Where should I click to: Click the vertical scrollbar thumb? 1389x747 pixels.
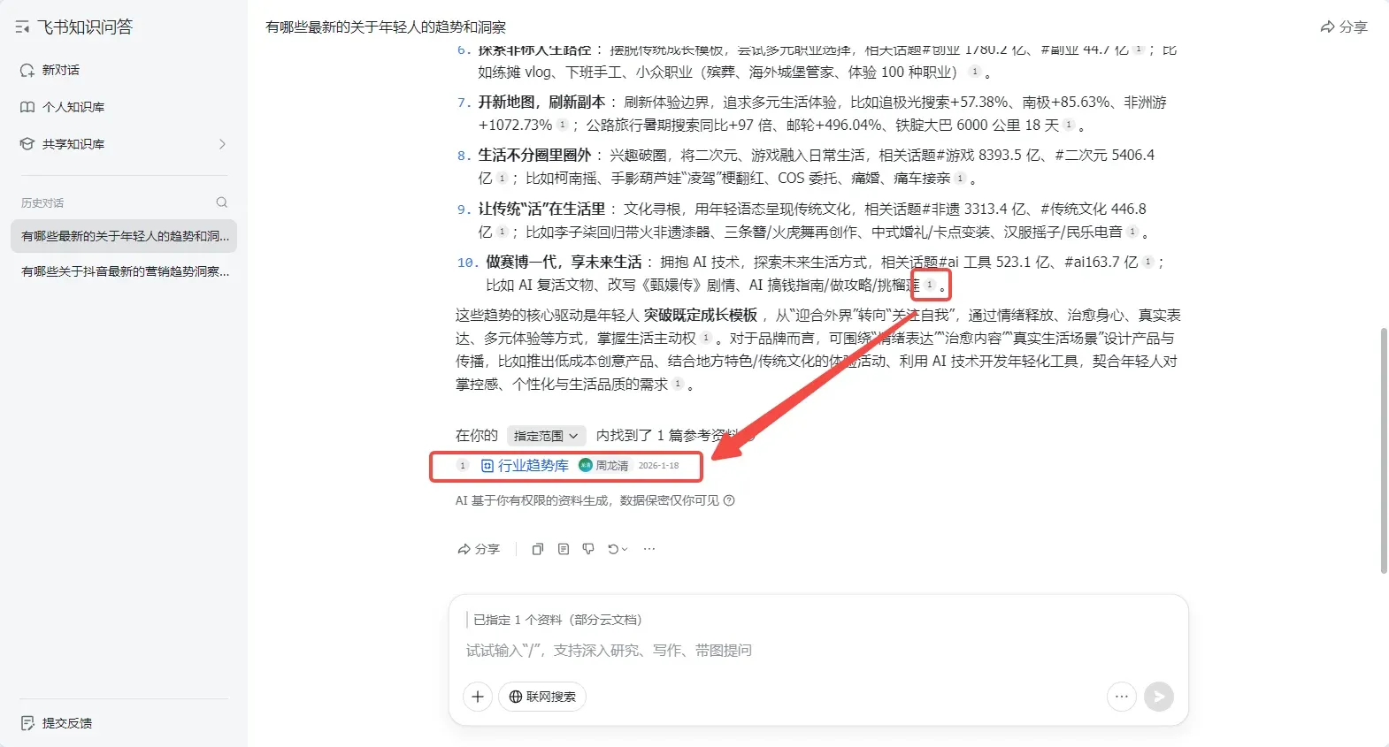coord(1384,451)
